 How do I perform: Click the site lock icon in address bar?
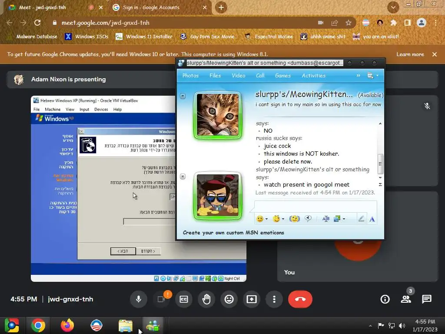tap(55, 23)
